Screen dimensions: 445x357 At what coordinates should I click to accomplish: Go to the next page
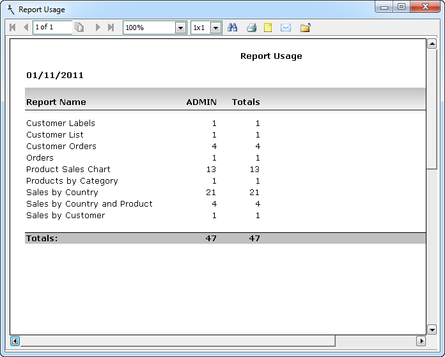click(x=98, y=28)
